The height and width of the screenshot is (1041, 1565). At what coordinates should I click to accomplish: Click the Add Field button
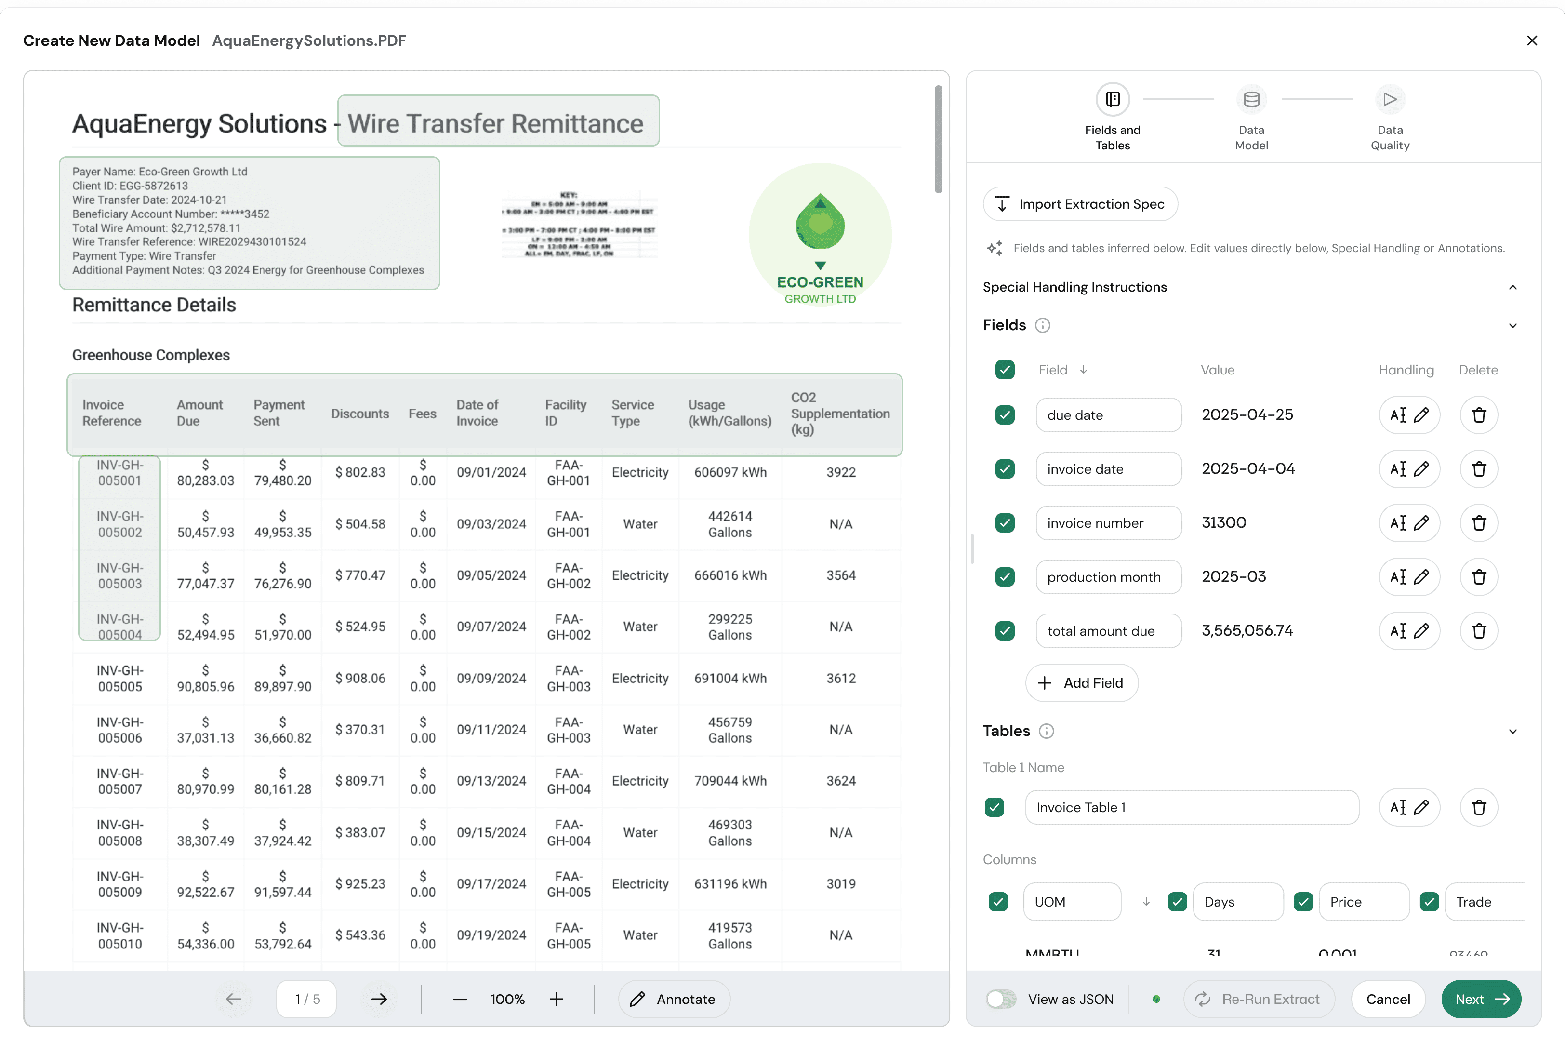[1081, 682]
